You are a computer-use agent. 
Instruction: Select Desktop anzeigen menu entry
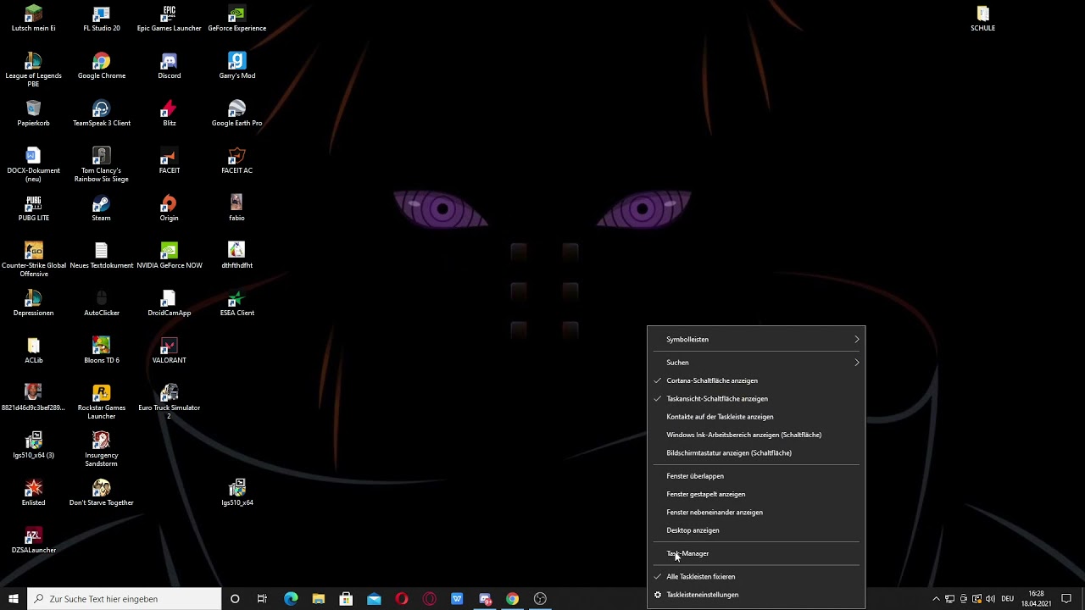756,530
